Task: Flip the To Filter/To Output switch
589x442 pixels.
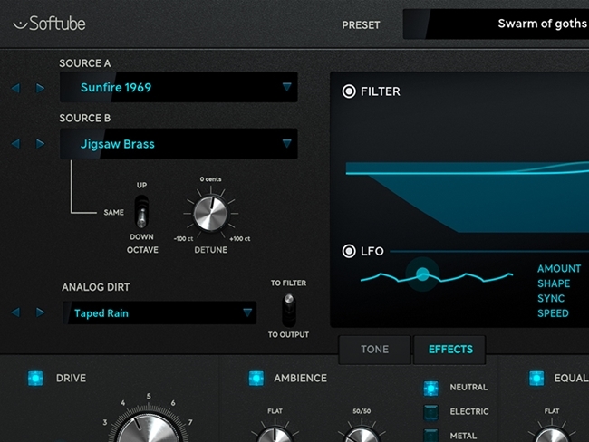Action: [x=289, y=310]
